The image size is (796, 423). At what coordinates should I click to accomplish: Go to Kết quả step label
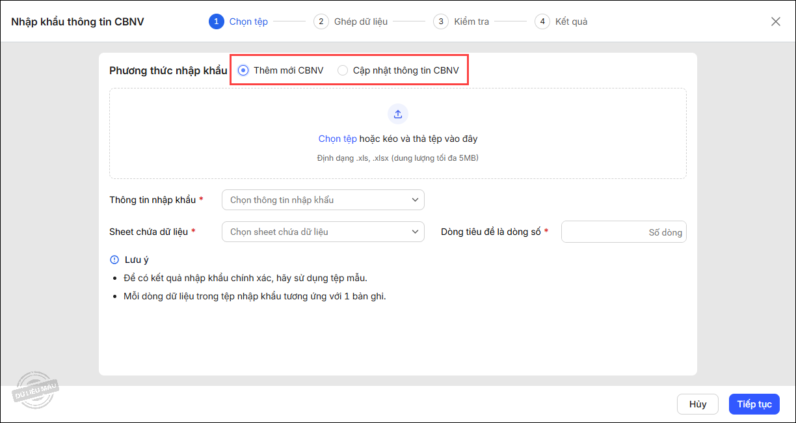(571, 21)
